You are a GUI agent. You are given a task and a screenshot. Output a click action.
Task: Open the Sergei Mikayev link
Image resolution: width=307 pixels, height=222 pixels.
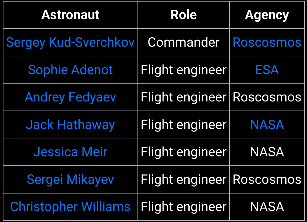[x=70, y=179]
